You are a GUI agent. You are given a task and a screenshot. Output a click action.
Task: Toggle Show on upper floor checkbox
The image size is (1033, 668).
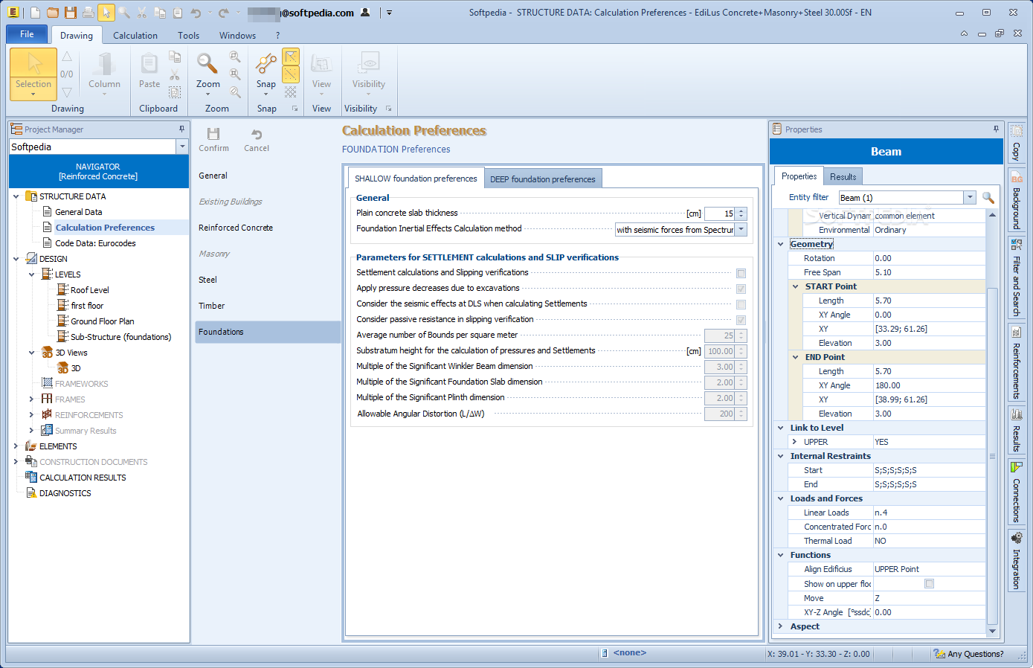click(x=929, y=584)
